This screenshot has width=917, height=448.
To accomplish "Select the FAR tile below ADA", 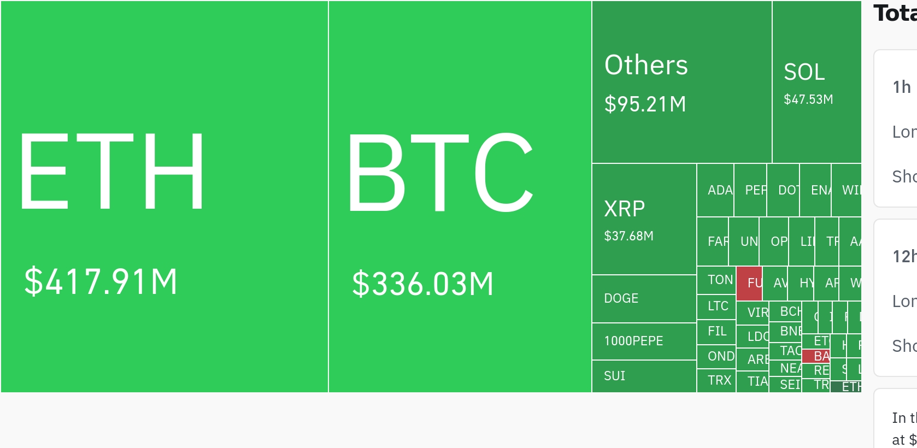I will point(713,241).
